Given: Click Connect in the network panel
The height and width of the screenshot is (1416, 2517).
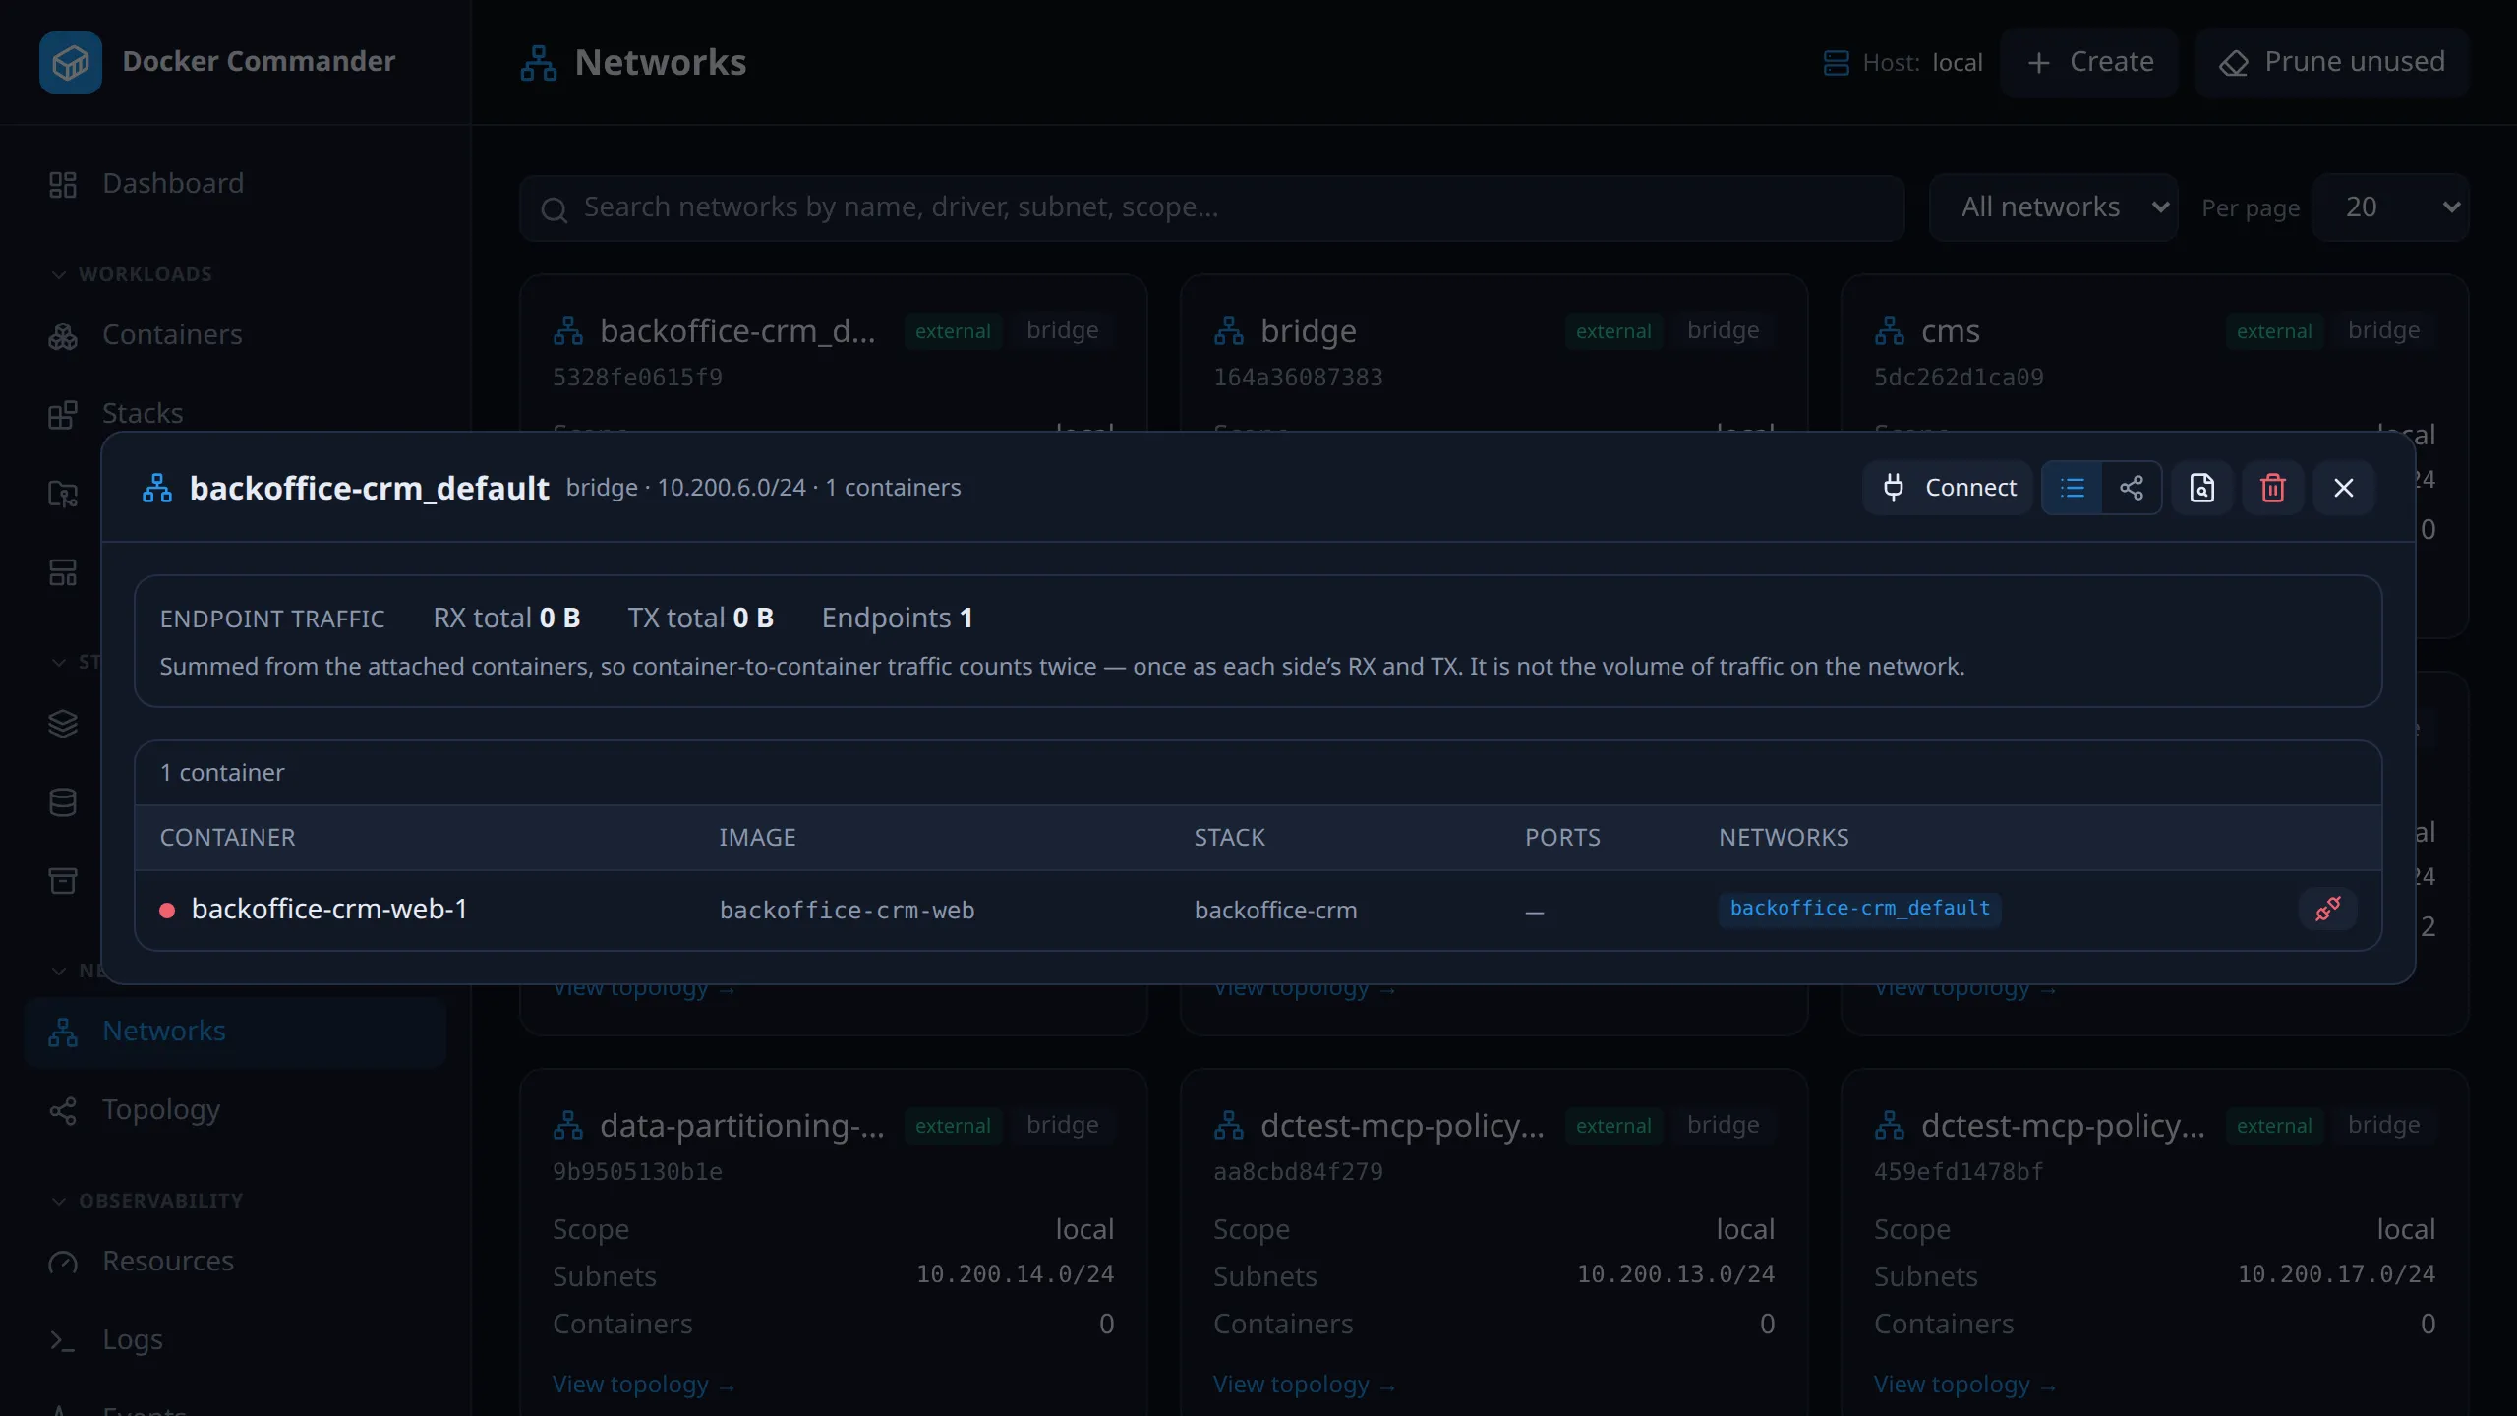Looking at the screenshot, I should [1948, 488].
